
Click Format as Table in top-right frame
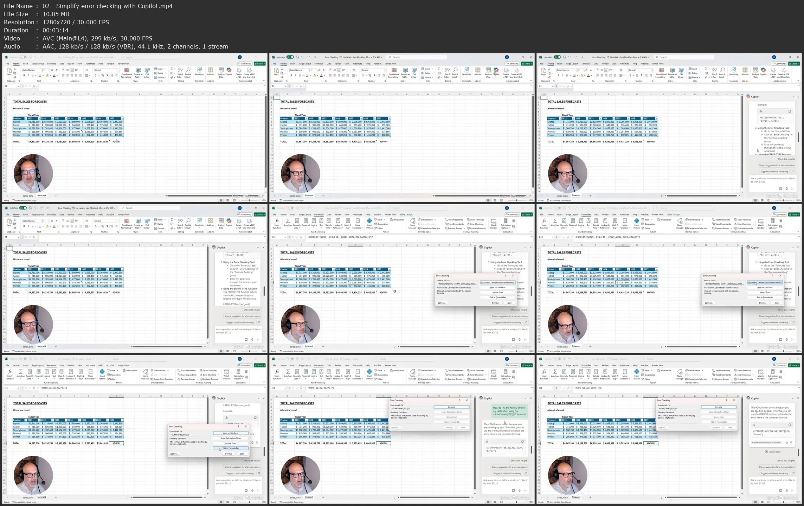(673, 73)
